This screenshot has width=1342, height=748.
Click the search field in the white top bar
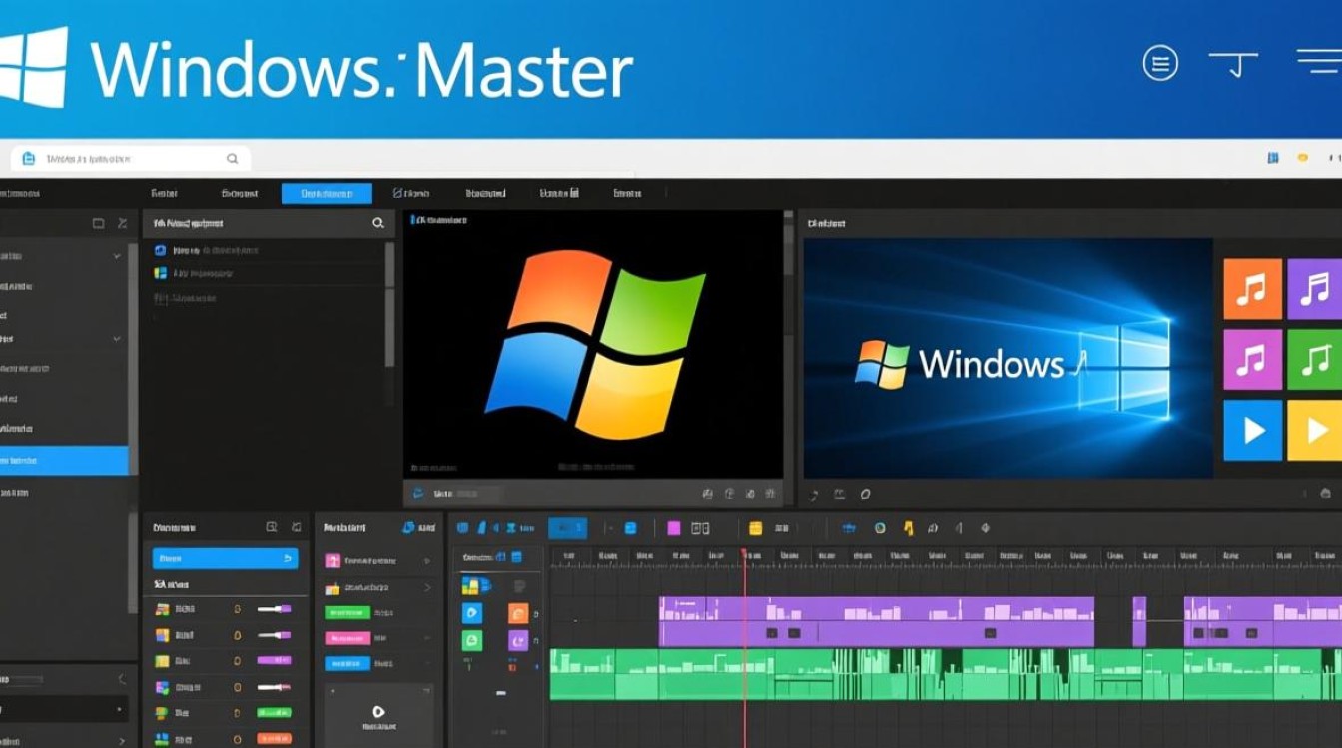(130, 158)
